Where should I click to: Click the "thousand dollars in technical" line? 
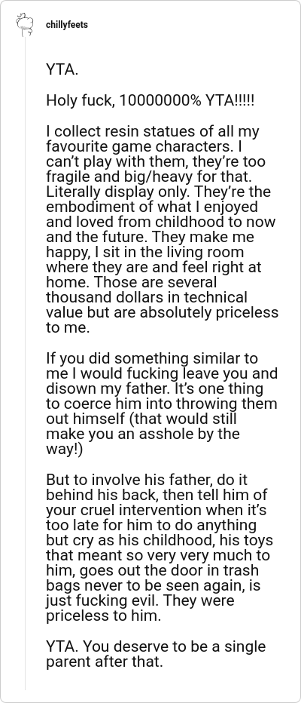click(x=146, y=298)
